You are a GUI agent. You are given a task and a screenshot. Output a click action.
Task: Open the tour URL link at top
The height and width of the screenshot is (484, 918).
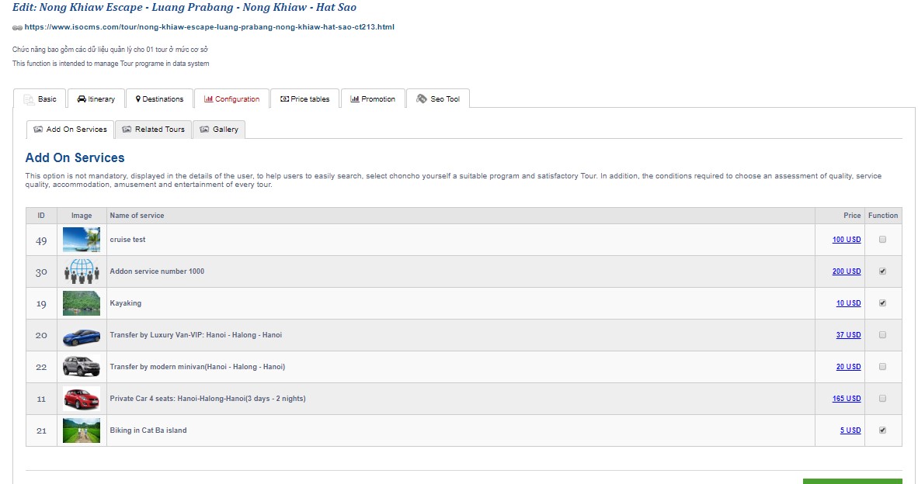coord(209,26)
